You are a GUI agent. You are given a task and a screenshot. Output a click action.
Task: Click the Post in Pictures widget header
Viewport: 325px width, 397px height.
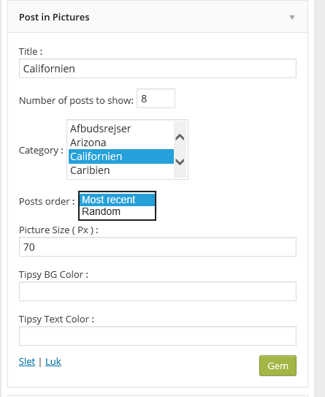[158, 17]
